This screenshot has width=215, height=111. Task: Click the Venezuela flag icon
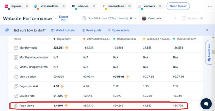pyautogui.click(x=144, y=18)
